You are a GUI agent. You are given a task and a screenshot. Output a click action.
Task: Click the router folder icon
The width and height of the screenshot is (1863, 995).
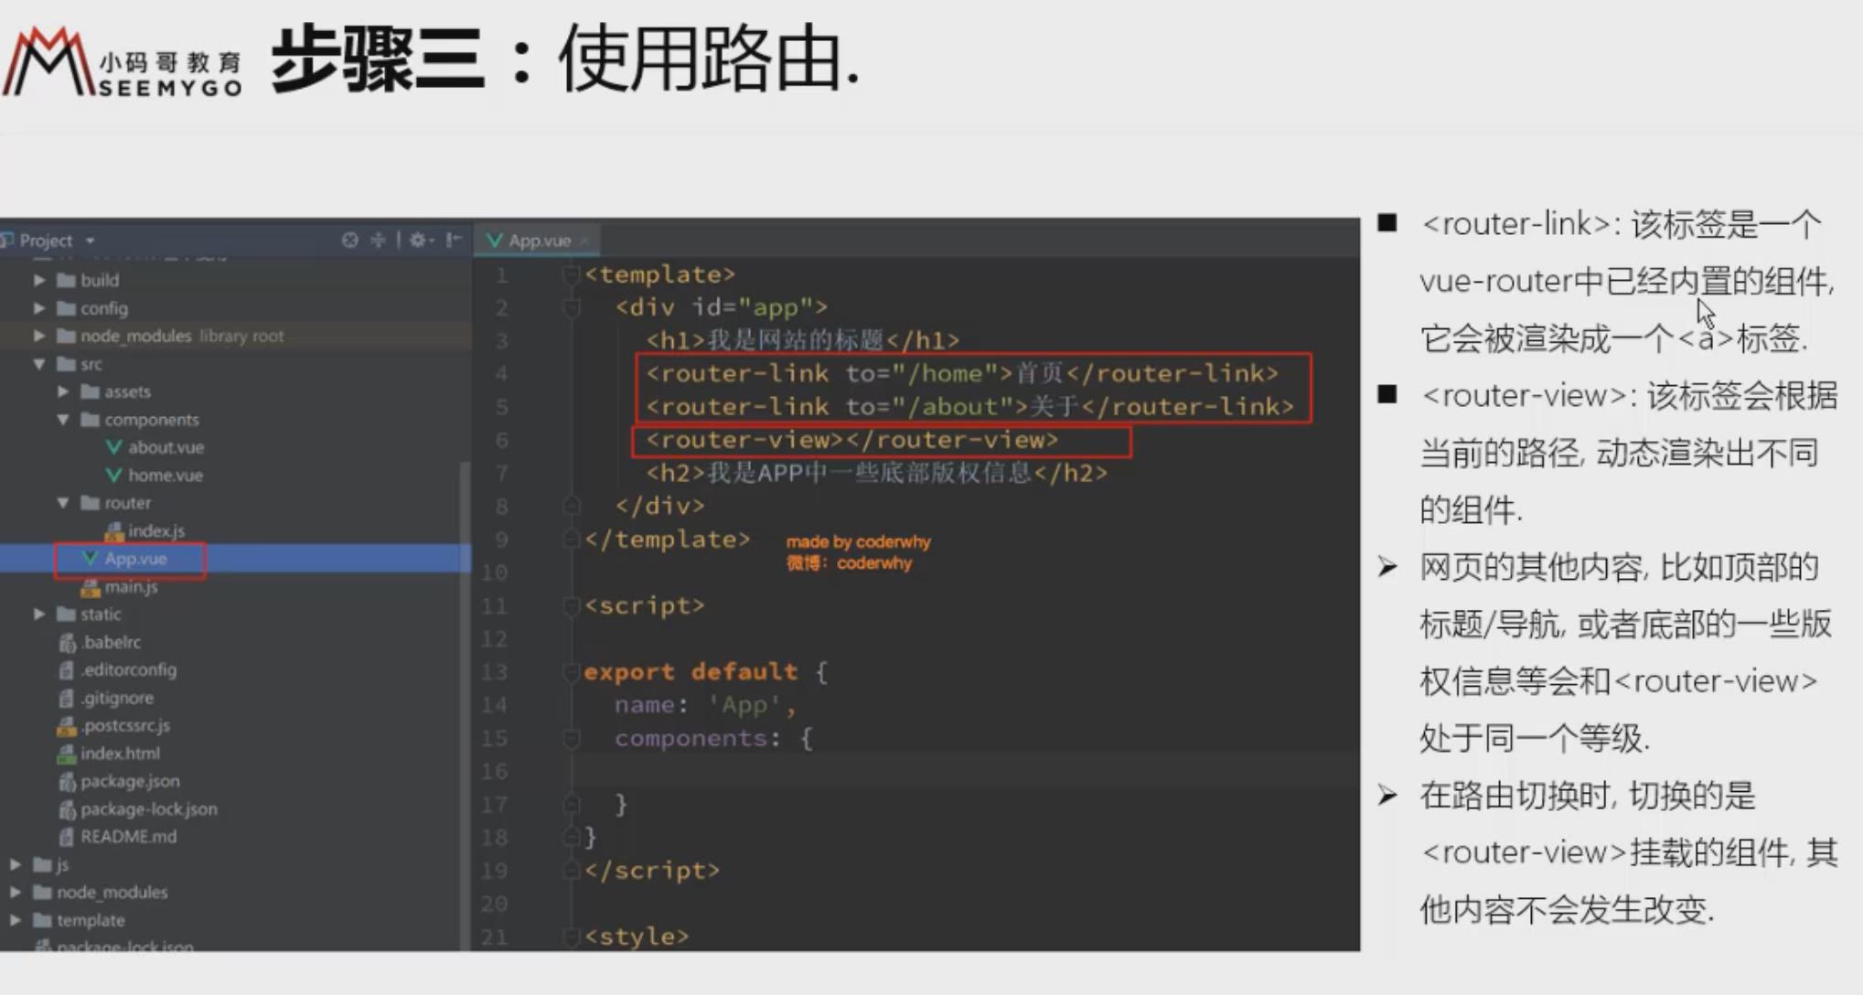(90, 503)
